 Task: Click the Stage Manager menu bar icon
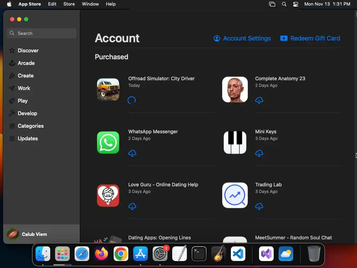point(272,4)
